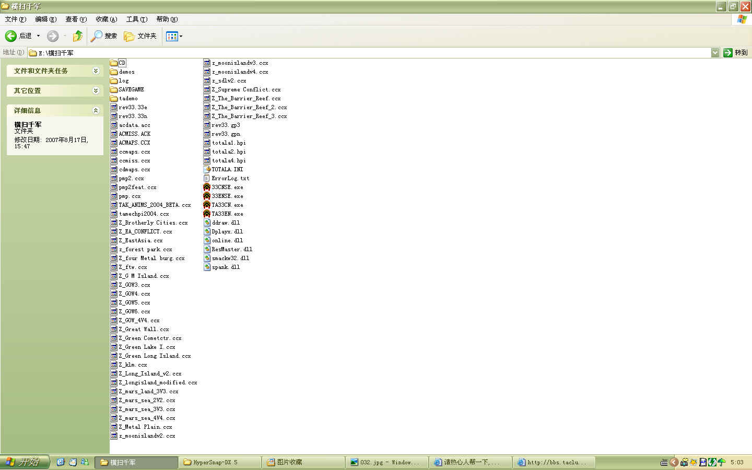Click the Go arrow button

[728, 53]
